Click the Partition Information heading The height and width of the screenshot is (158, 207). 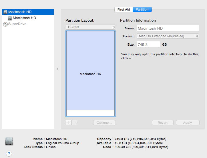click(138, 21)
